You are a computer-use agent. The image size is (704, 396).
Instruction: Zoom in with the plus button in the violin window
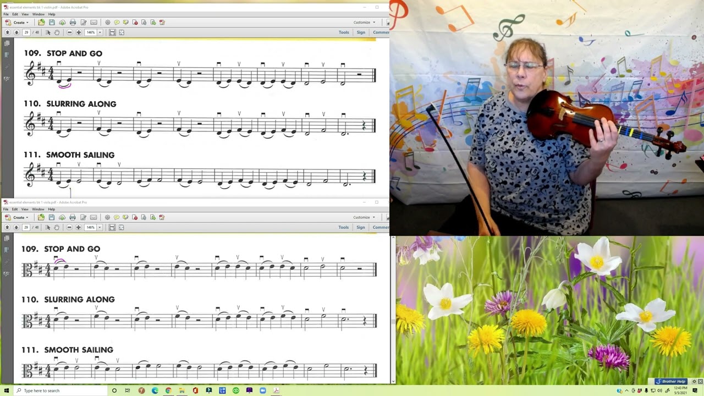(79, 32)
